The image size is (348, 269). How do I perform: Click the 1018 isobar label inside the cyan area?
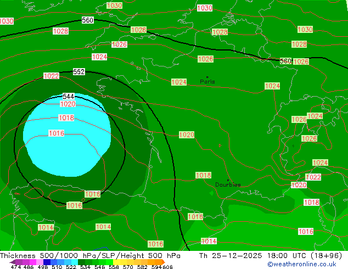66,117
